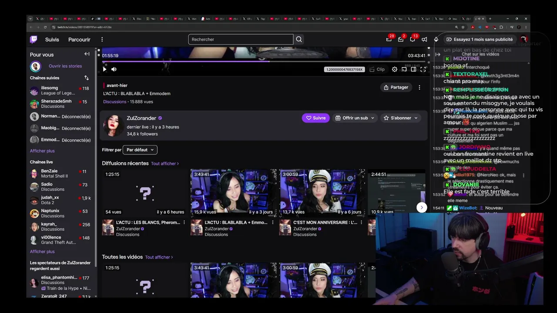Collapse the Pour vous sidebar
Screen dimensions: 557x313
click(x=87, y=54)
